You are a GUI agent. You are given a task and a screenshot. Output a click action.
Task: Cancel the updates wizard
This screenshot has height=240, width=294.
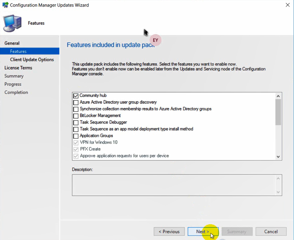271,231
